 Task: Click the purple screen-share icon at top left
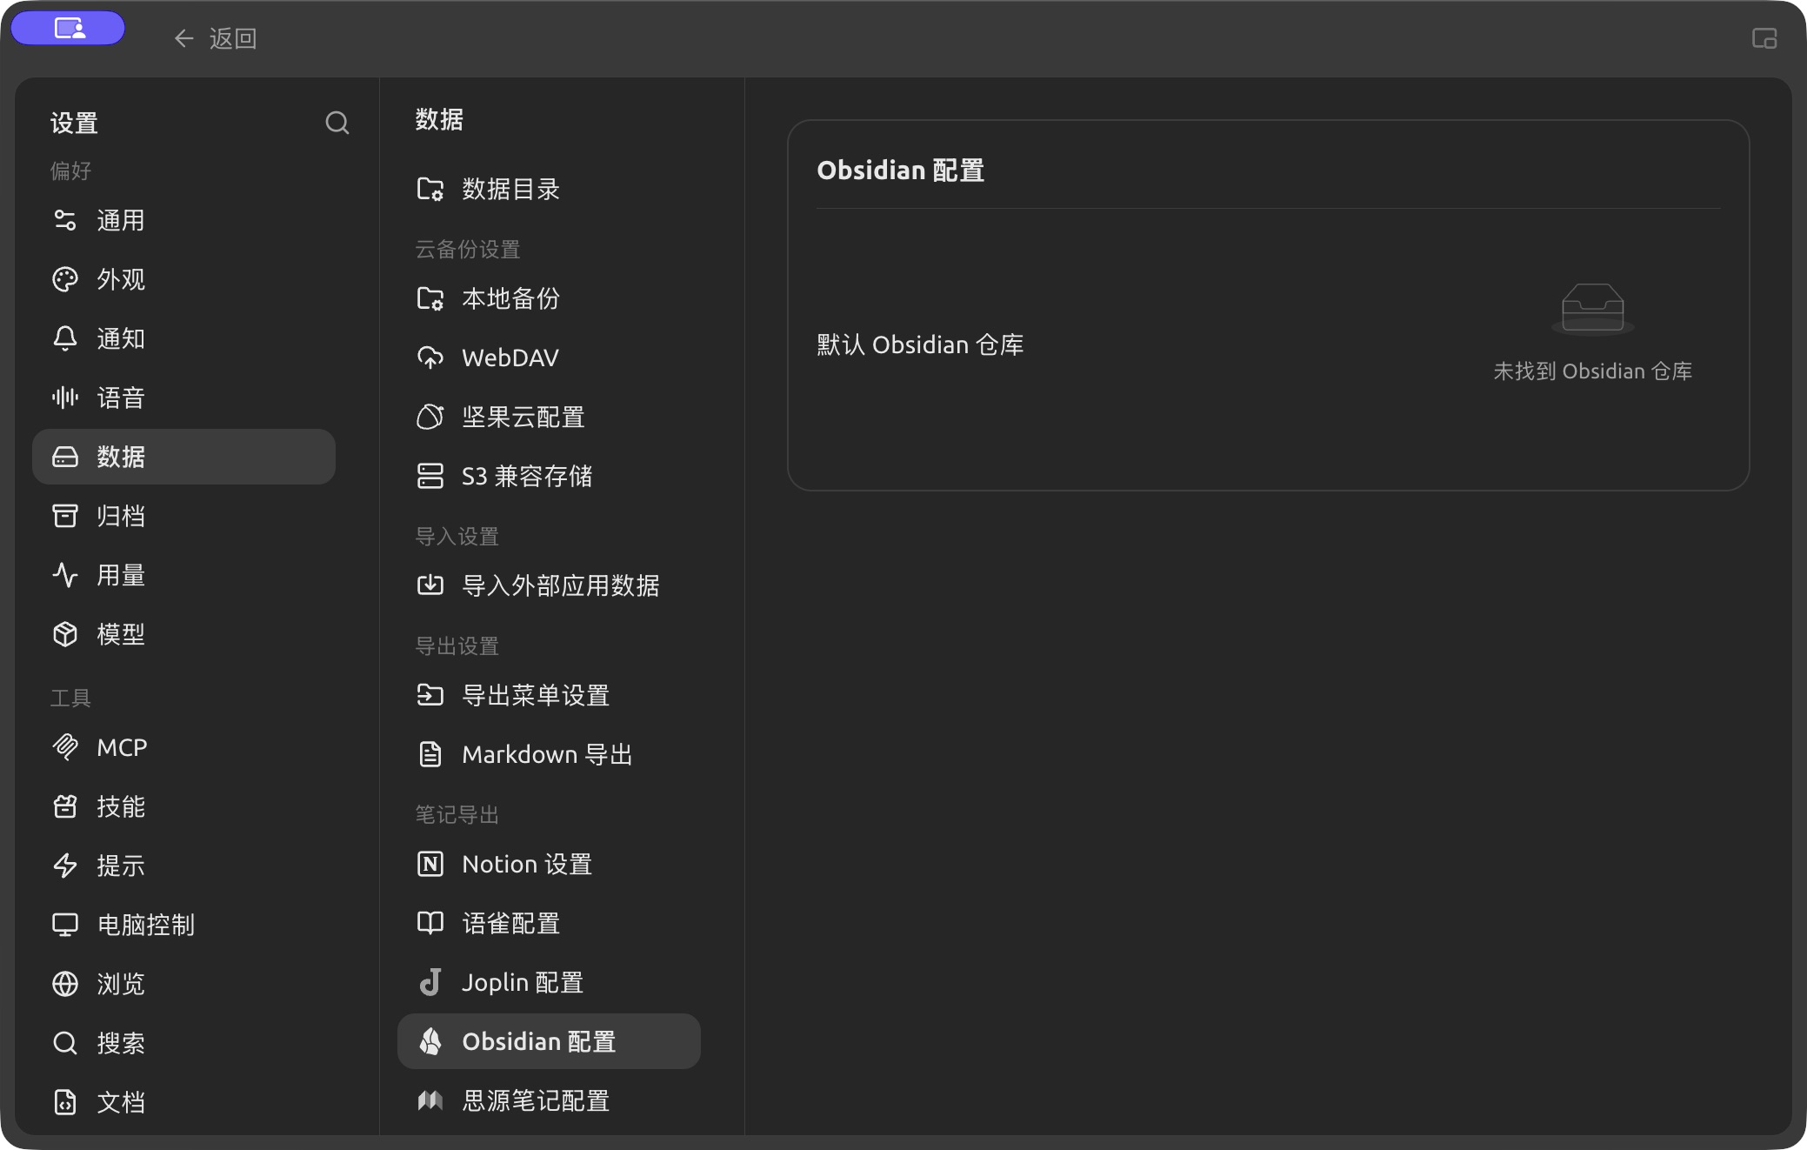pos(69,29)
